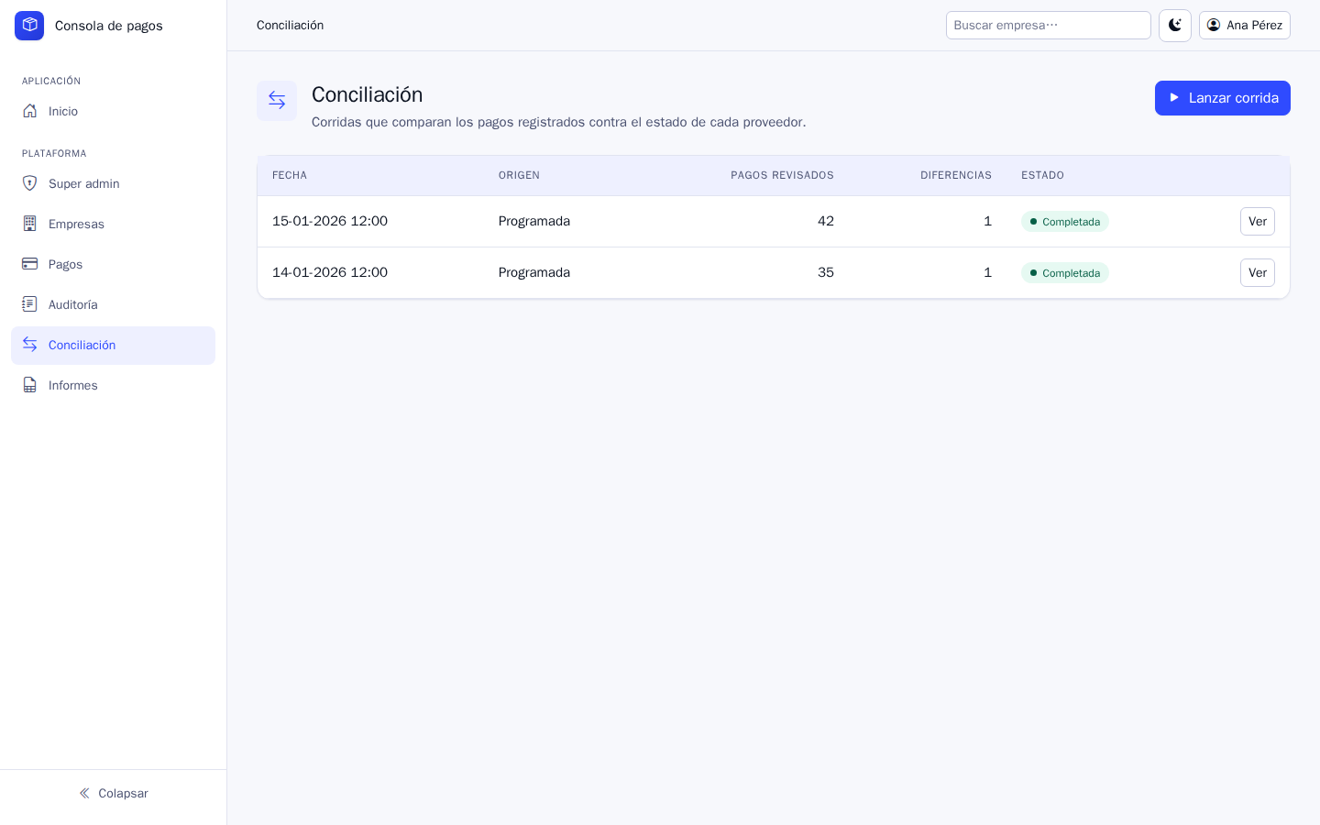
Task: Click Completada badge in the 14-01-2026 row
Action: click(x=1065, y=273)
